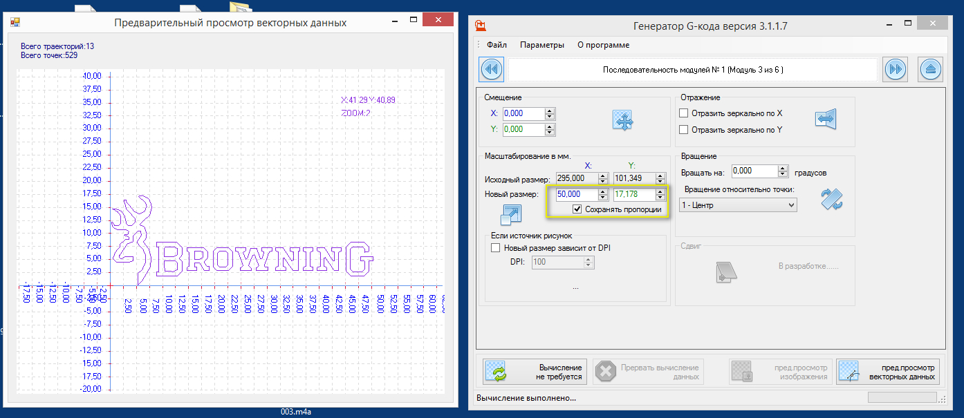Viewport: 964px width, 418px height.
Task: Click the new size Y field 17,178
Action: [x=634, y=195]
